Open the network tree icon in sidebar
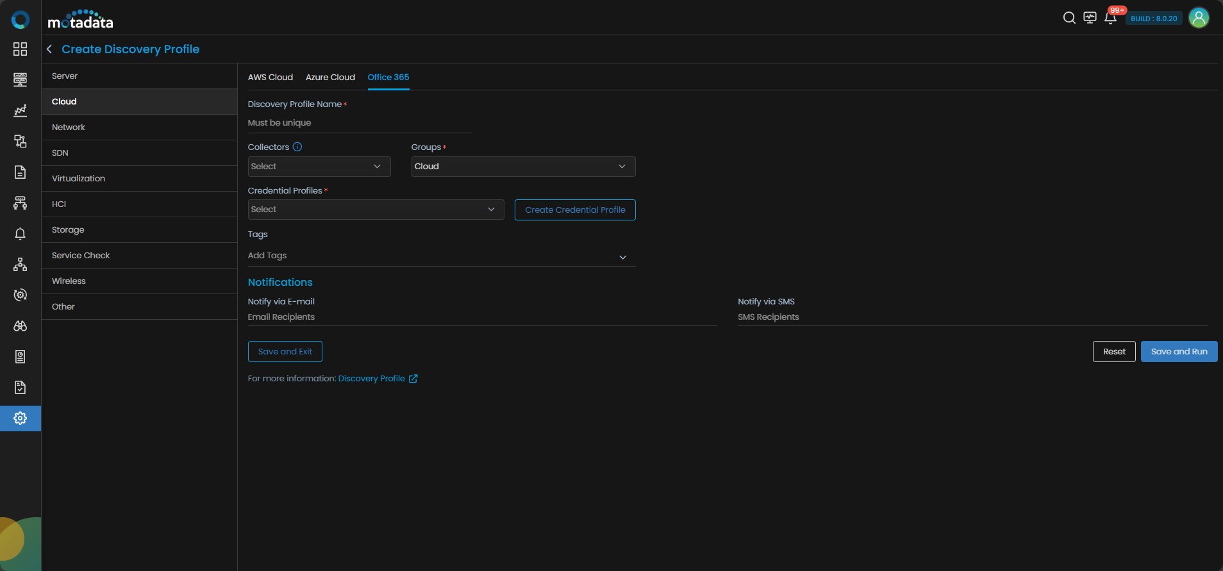 [x=21, y=264]
